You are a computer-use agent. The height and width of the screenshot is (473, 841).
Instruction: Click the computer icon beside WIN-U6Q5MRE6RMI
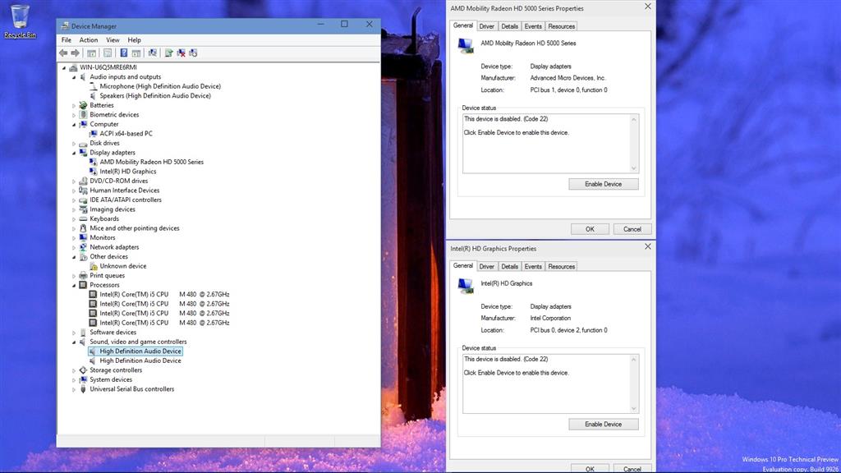(x=73, y=67)
